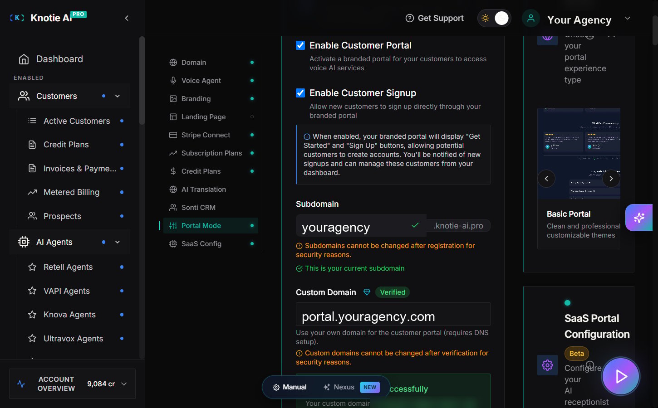Click the user avatar icon
Viewport: 658px width, 408px height.
point(530,18)
